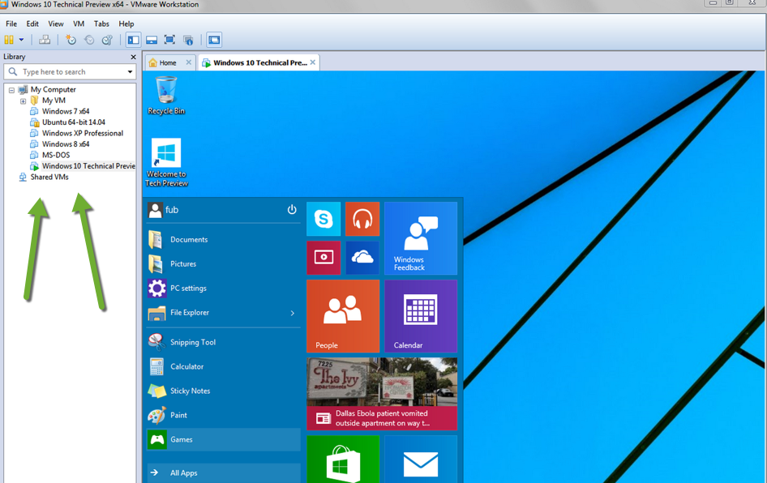Toggle the console view button
The width and height of the screenshot is (767, 483).
tap(214, 40)
